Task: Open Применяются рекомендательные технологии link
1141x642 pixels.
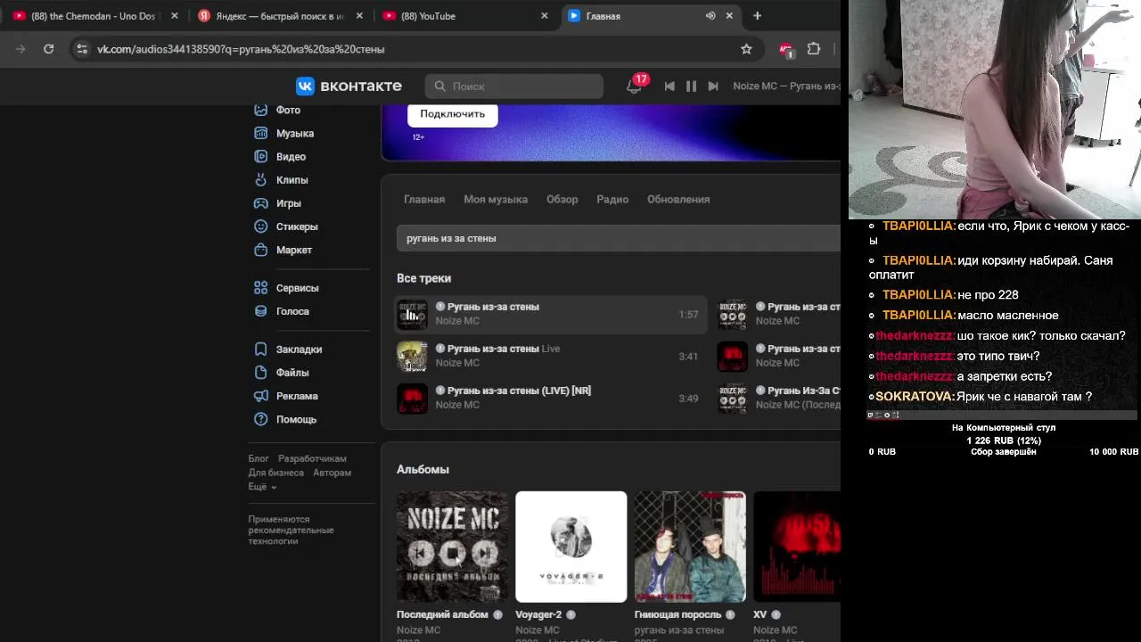Action: point(291,530)
